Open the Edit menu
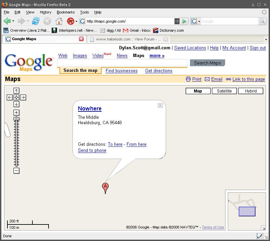This screenshot has height=241, width=270. point(18,12)
